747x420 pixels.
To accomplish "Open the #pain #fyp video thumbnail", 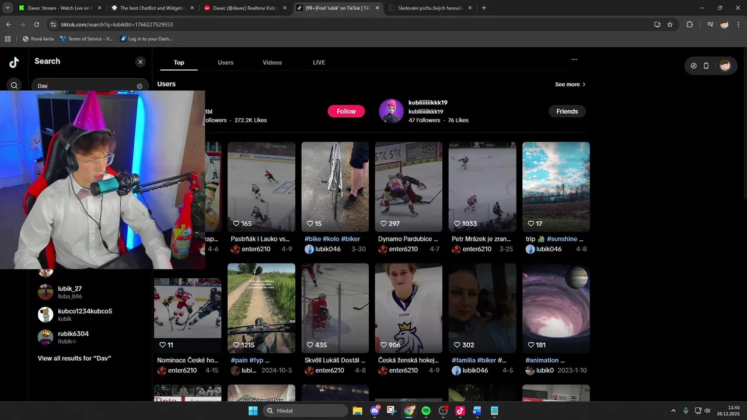I will (x=261, y=308).
